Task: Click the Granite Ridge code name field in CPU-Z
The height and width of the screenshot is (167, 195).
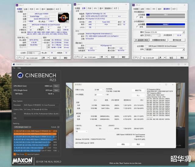Action: pyautogui.click(x=34, y=16)
